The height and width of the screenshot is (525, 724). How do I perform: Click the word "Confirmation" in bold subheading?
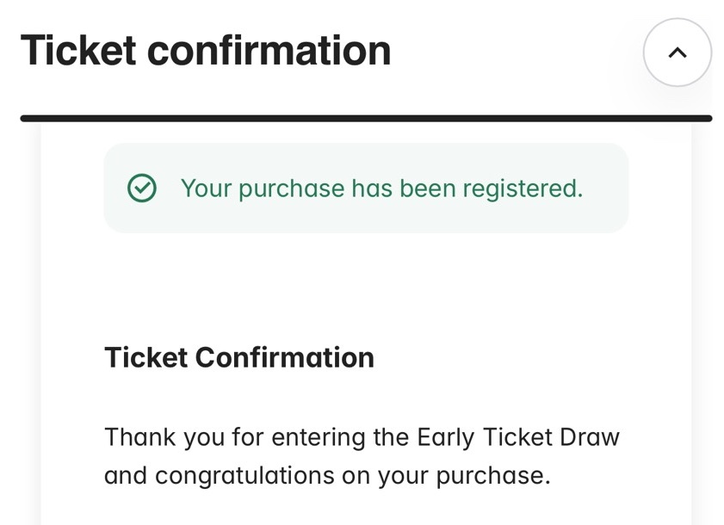(285, 357)
